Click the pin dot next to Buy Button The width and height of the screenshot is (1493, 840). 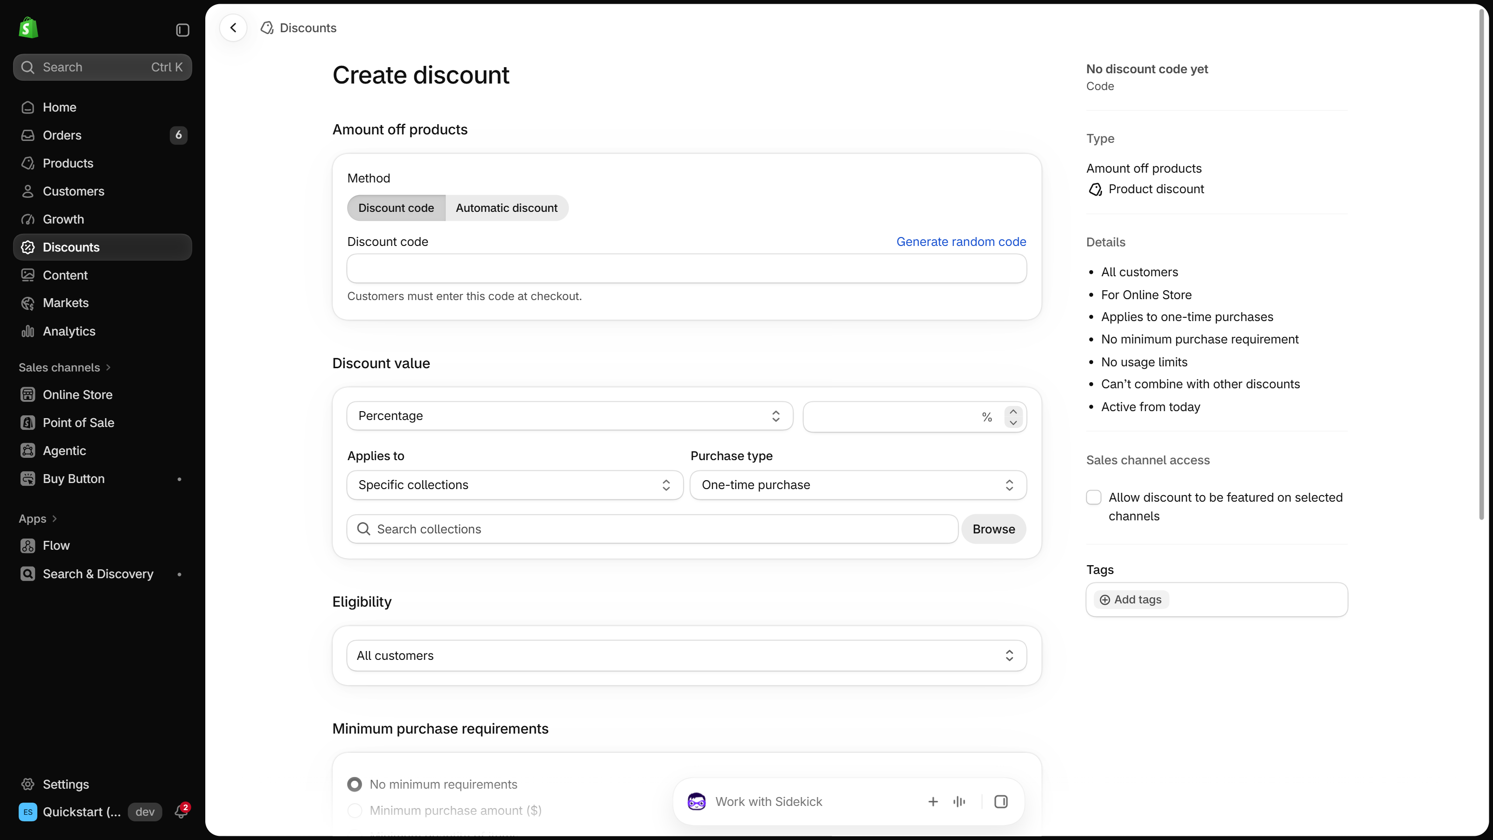[179, 479]
